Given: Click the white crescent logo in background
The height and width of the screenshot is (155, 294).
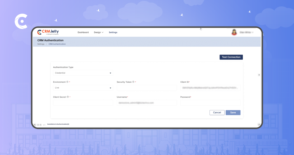Looking at the screenshot, I should 21,22.
